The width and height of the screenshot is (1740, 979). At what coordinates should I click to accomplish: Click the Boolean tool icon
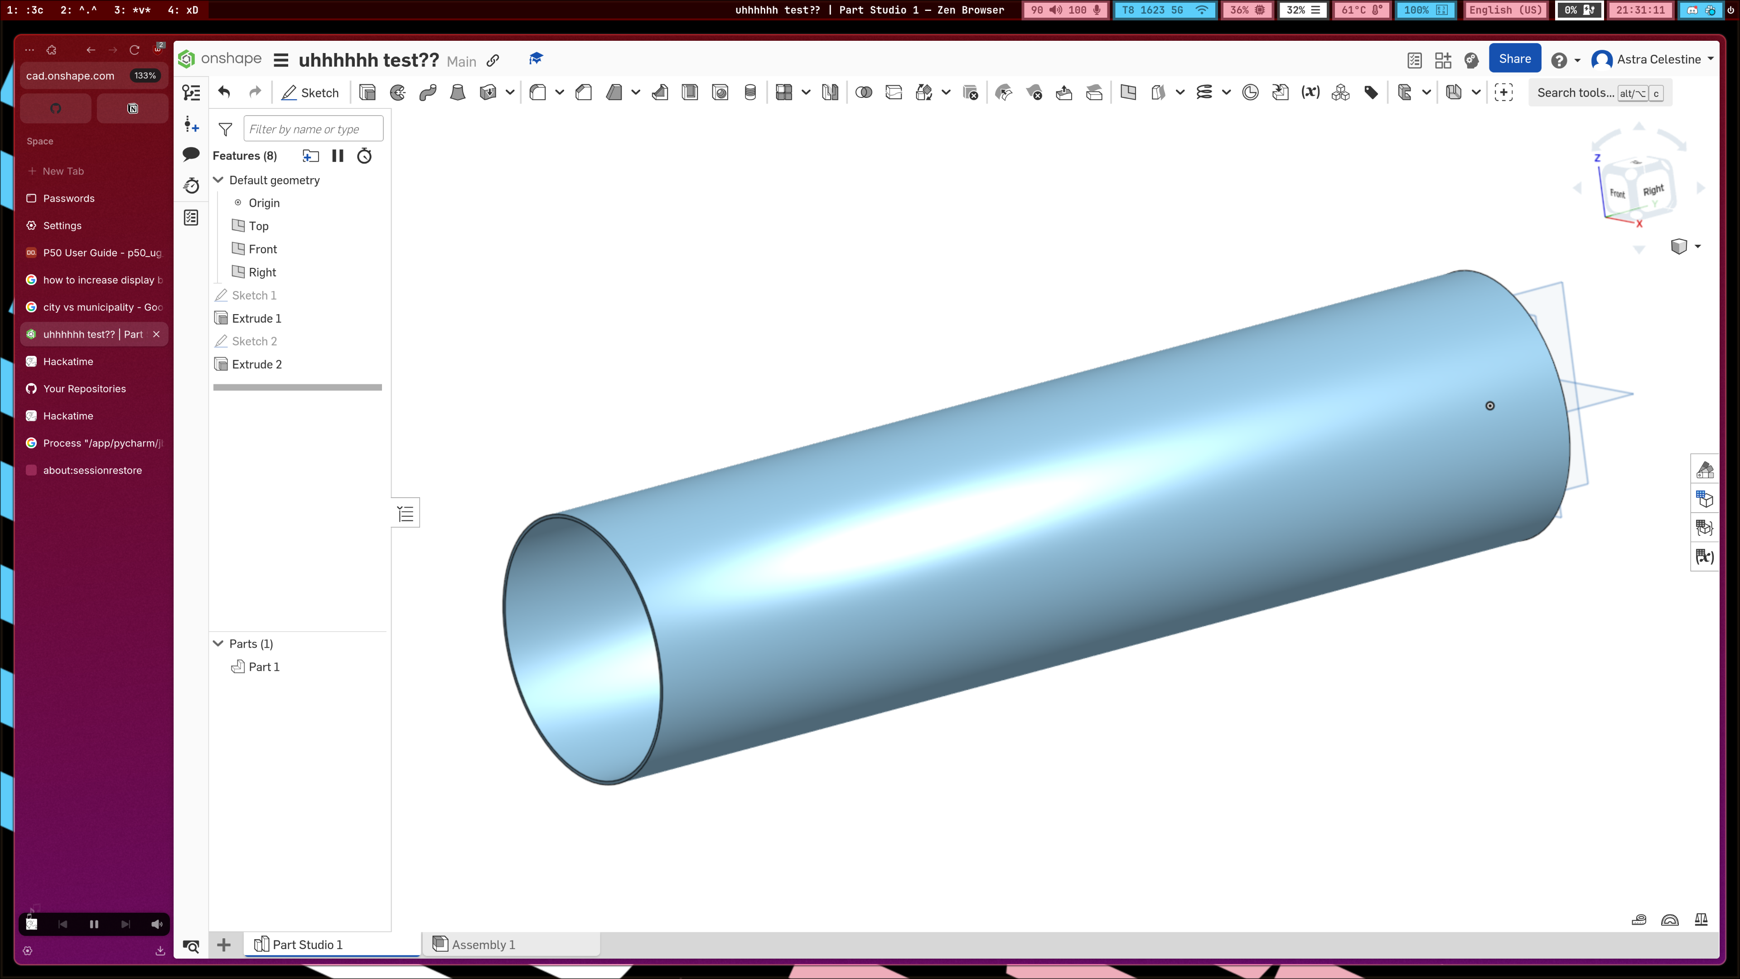tap(863, 92)
